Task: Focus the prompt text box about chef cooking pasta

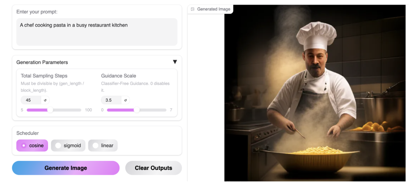Action: pyautogui.click(x=97, y=32)
